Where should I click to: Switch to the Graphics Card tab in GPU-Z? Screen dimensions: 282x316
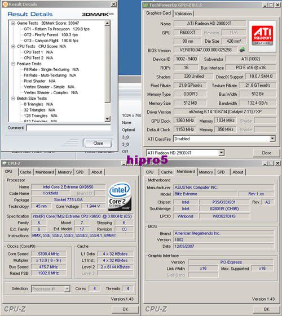[158, 13]
